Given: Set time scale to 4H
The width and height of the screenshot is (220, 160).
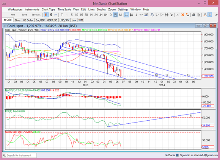Looking at the screenshot, I should (101, 15).
